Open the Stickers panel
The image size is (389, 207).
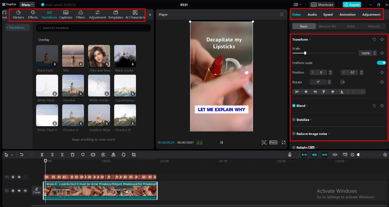click(18, 15)
